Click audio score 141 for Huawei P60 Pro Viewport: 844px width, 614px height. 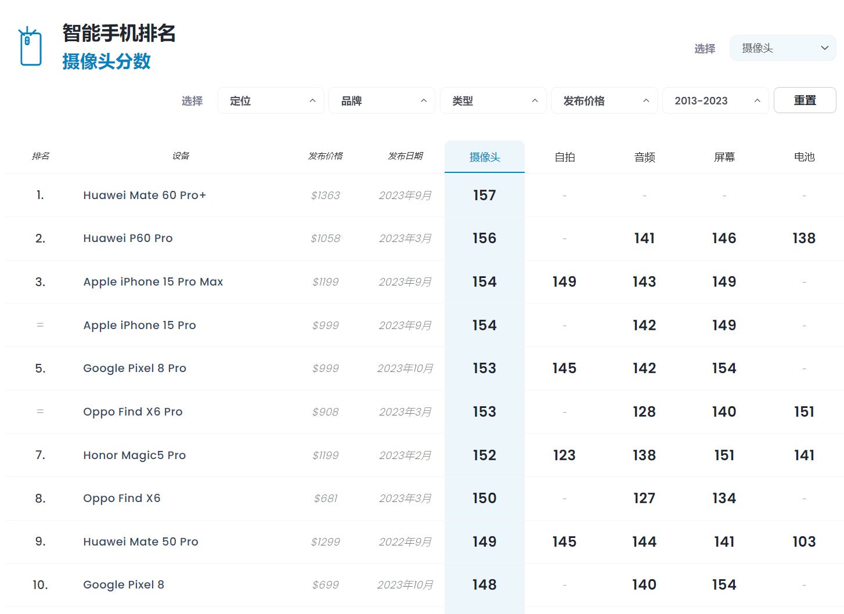[644, 238]
